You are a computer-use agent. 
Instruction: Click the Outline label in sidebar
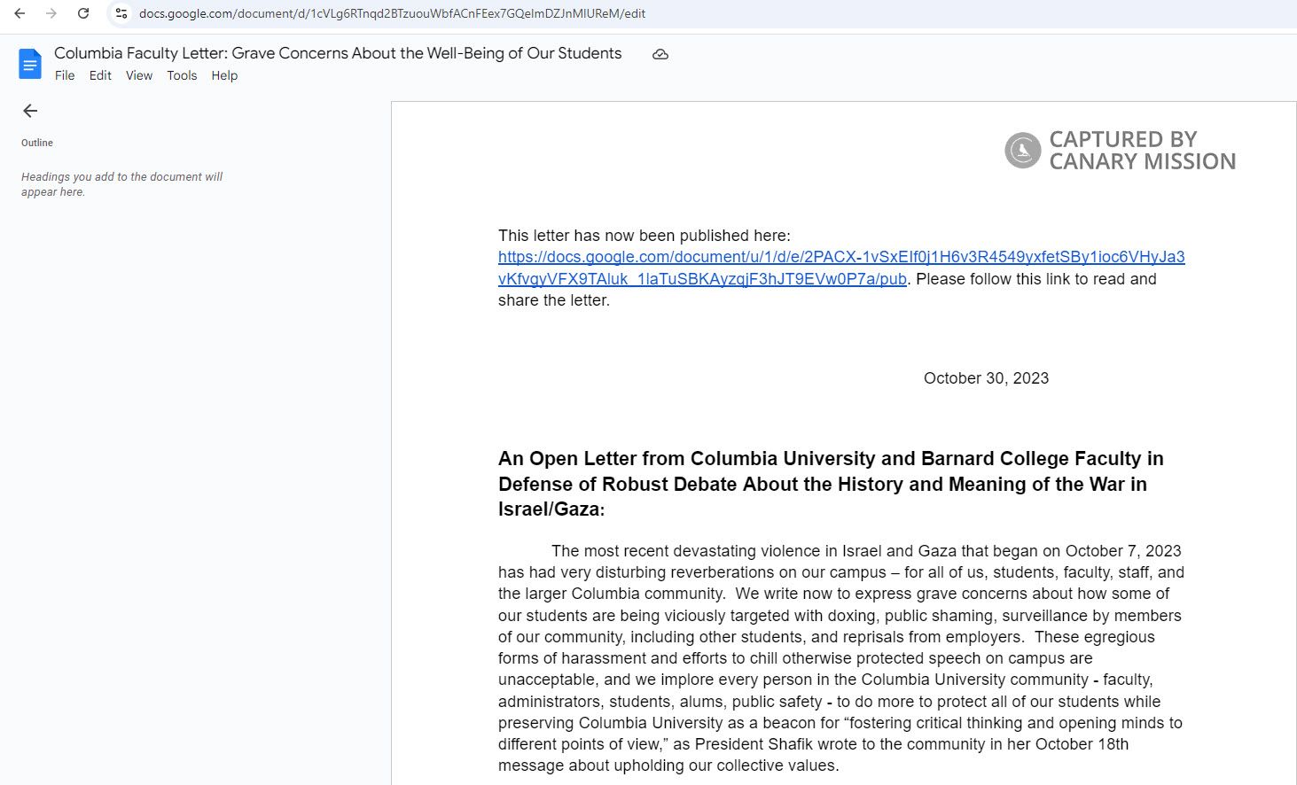[x=37, y=143]
